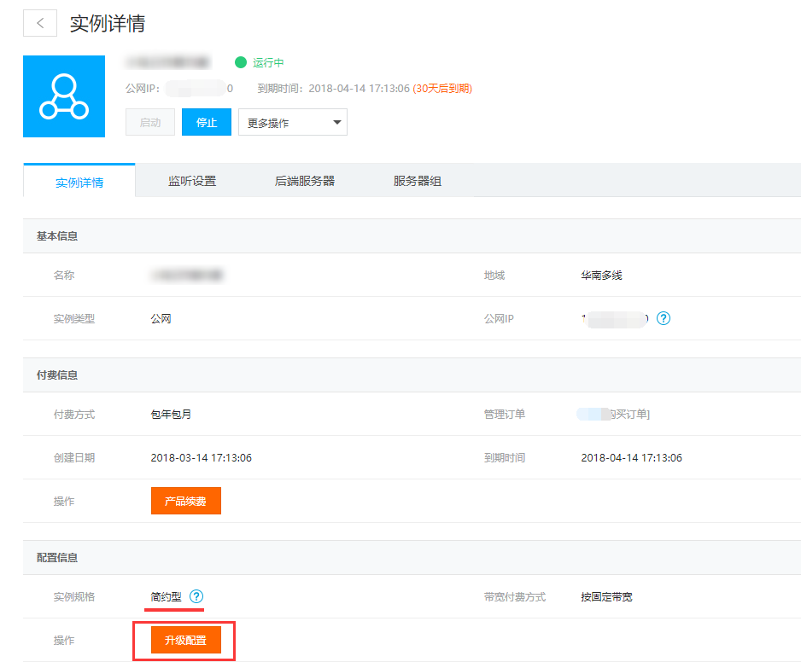
Task: Click the underlined 简约型 instance spec
Action: pyautogui.click(x=166, y=597)
